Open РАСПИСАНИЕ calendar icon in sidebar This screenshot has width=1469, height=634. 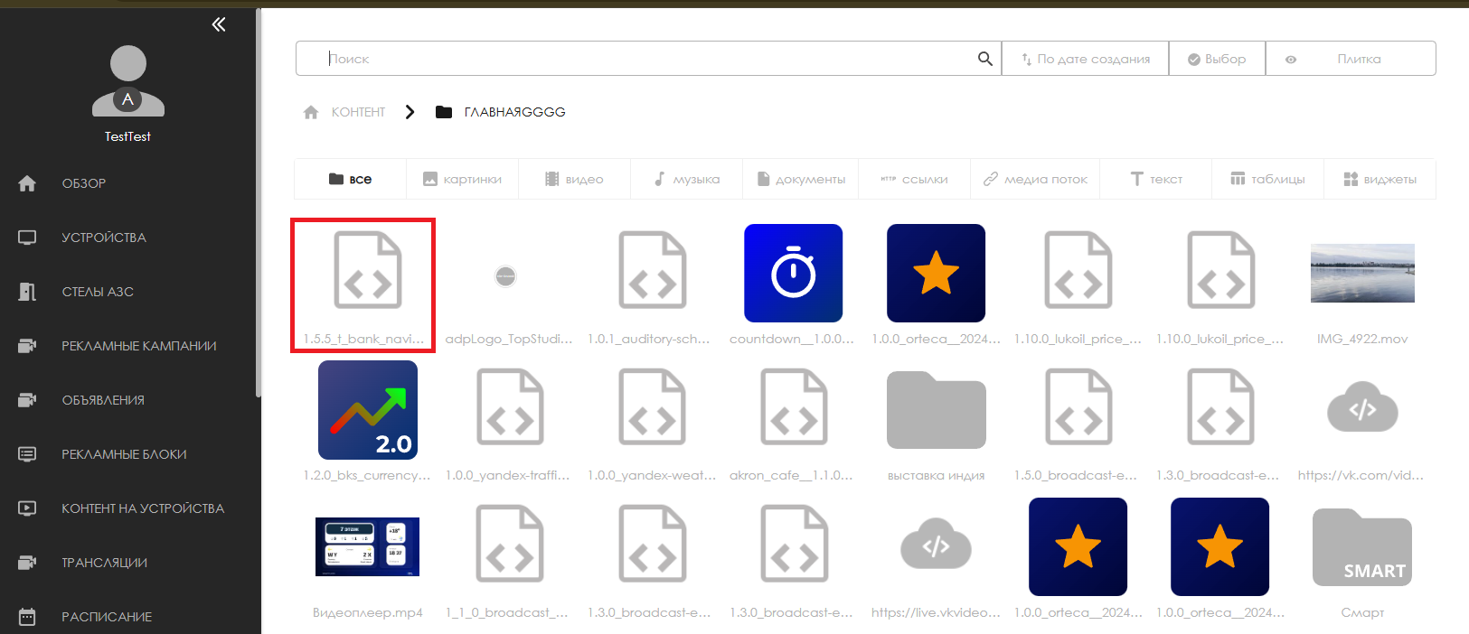click(x=27, y=617)
